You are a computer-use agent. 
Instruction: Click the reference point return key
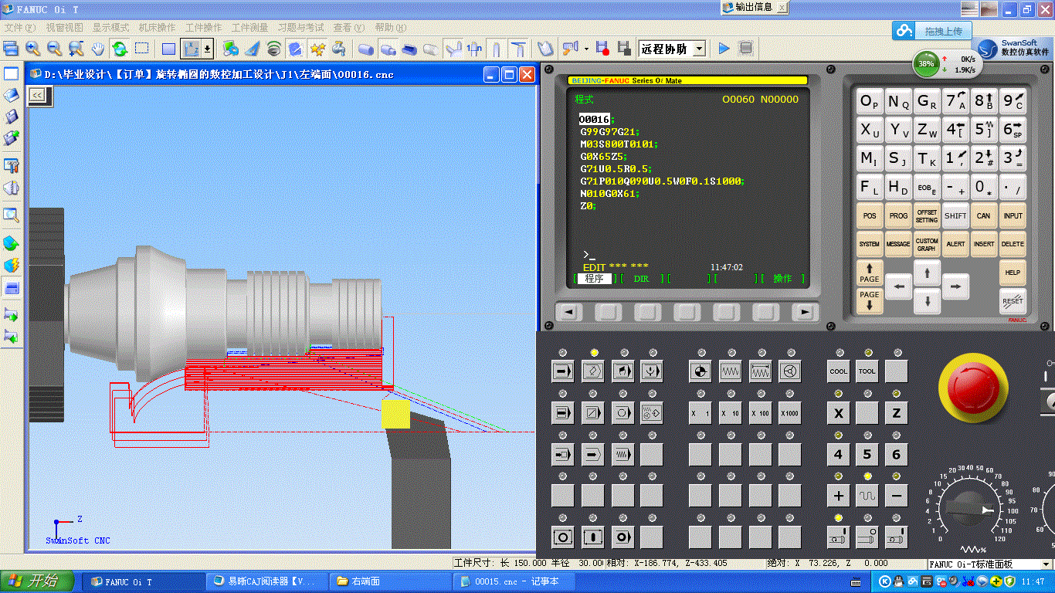coord(701,371)
